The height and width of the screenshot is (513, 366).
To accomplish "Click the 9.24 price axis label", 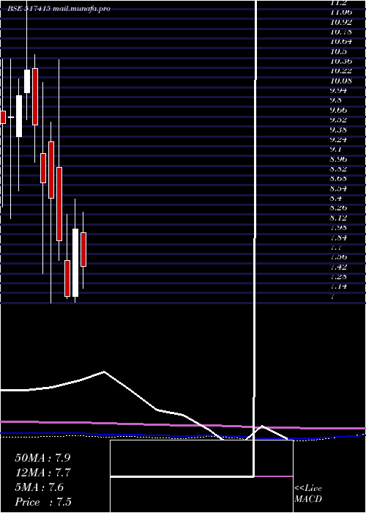I will [x=338, y=140].
